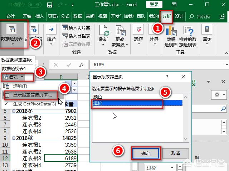
Task: Click the Save icon in title bar
Action: click(50, 5)
